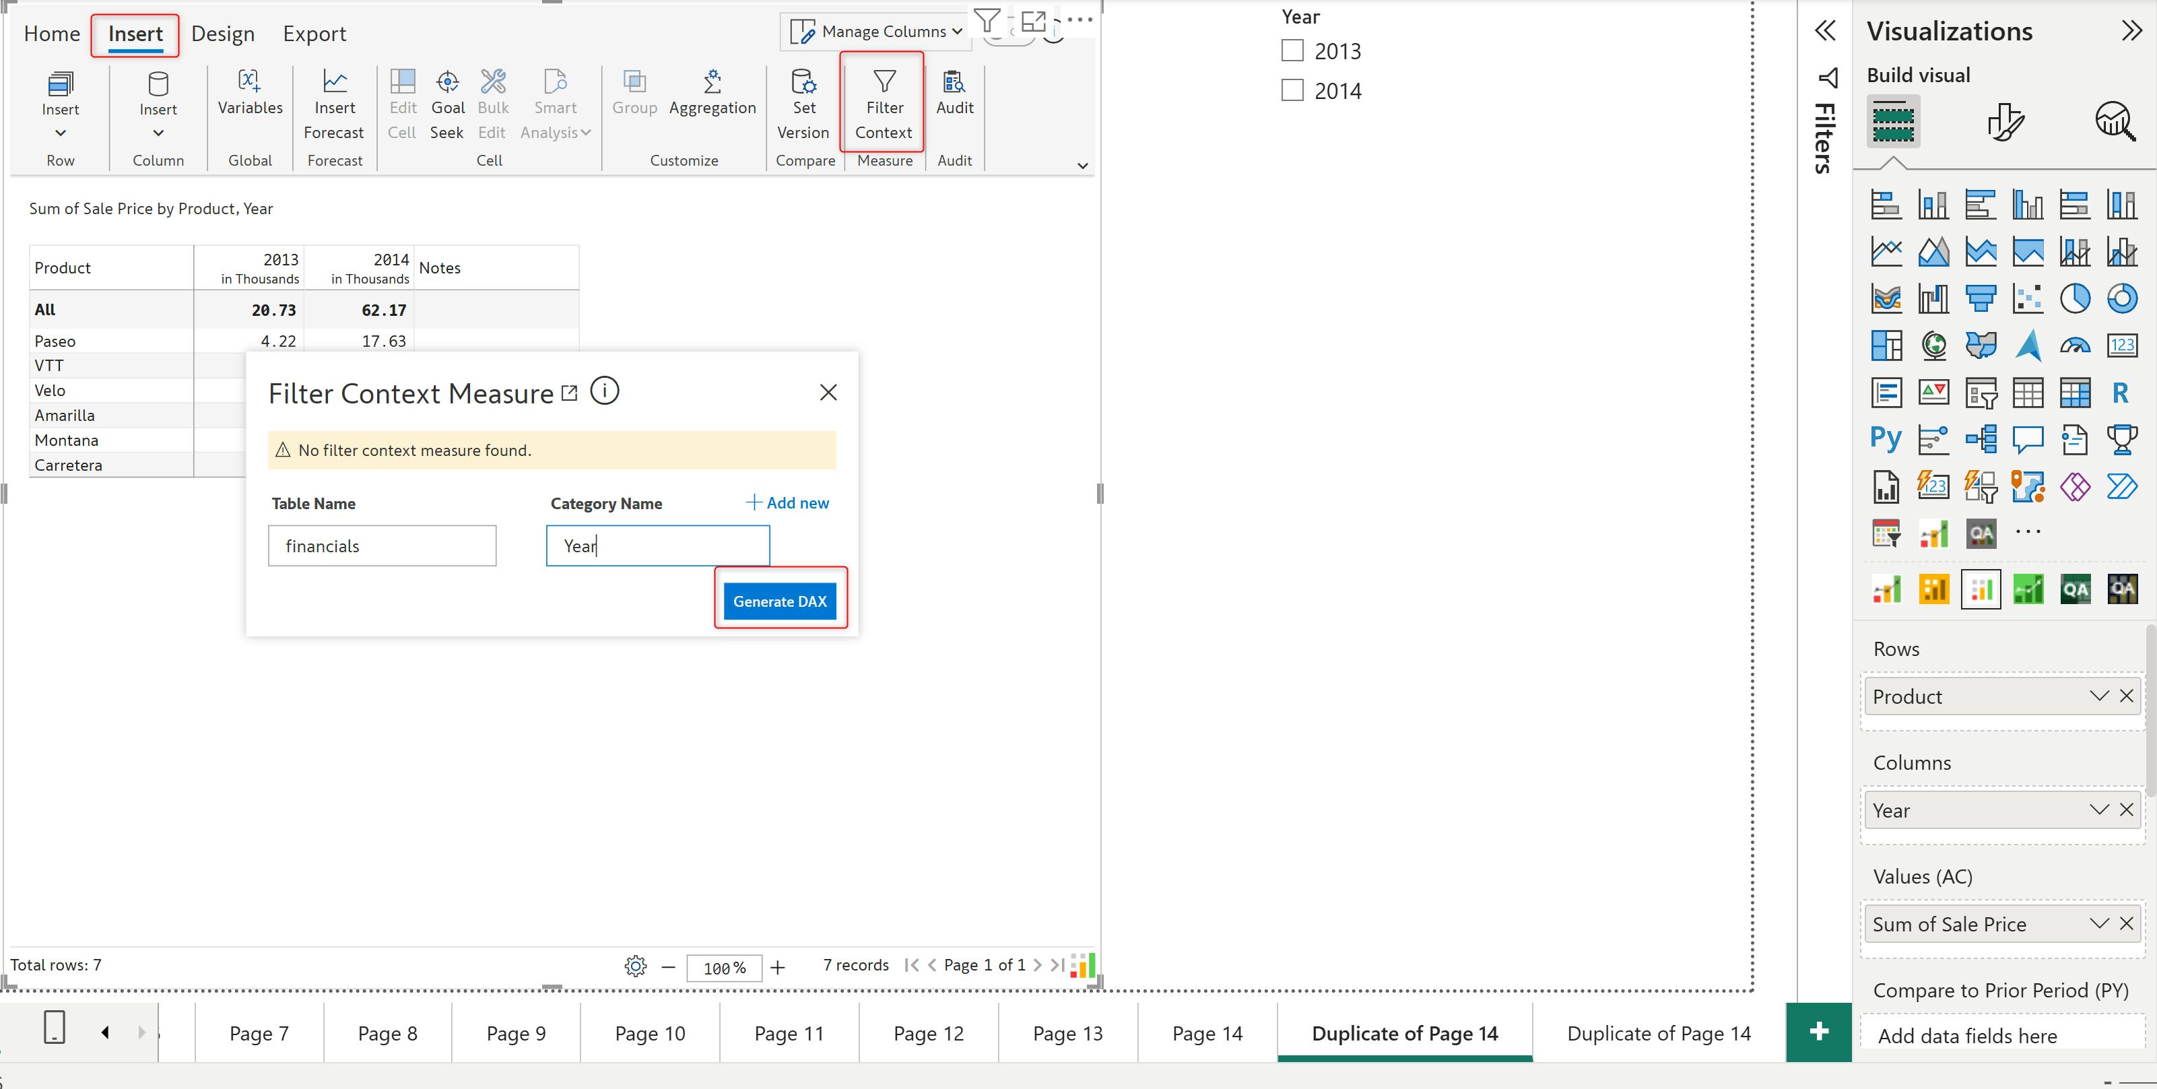The height and width of the screenshot is (1089, 2157).
Task: Click the Generate DAX button
Action: (x=780, y=601)
